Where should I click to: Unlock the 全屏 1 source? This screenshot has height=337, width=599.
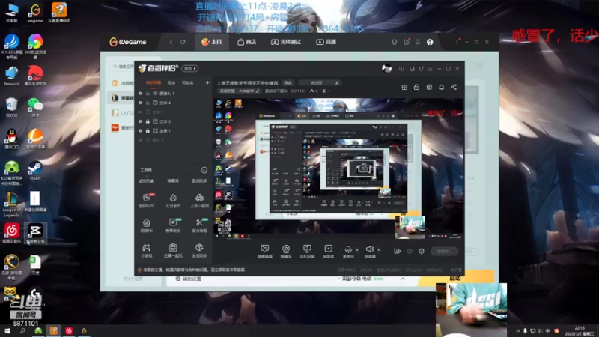[x=148, y=130]
